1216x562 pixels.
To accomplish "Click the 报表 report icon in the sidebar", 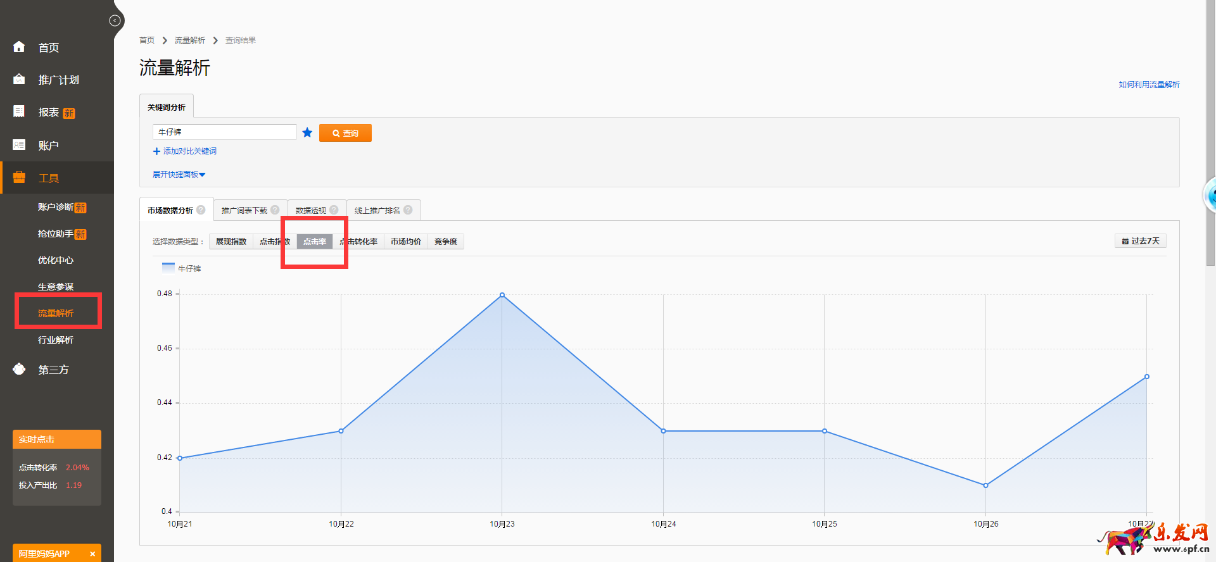I will [19, 111].
